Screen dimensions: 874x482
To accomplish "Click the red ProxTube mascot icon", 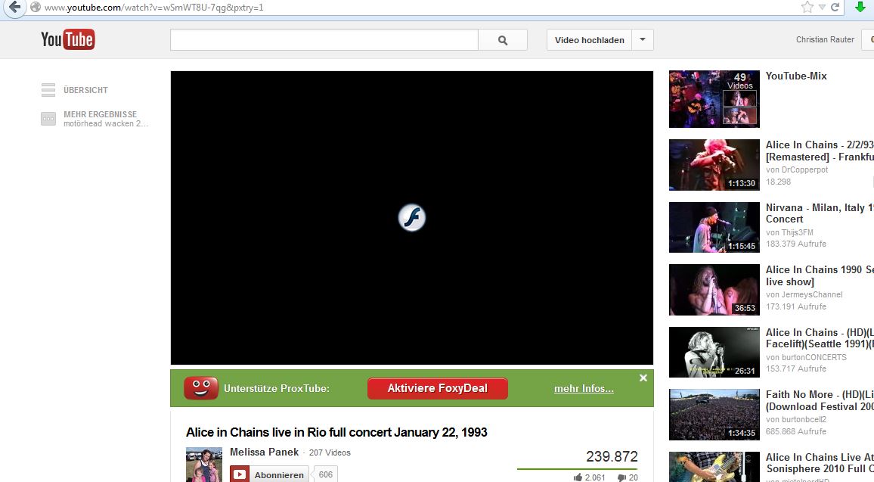I will coord(201,388).
